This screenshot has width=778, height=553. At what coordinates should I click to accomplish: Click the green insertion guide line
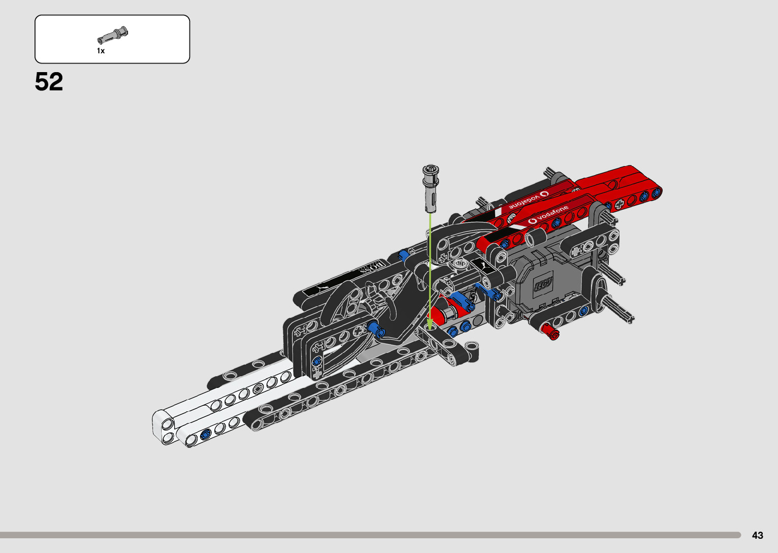coord(430,264)
